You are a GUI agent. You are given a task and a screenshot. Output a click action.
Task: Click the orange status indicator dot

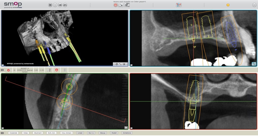point(228,5)
